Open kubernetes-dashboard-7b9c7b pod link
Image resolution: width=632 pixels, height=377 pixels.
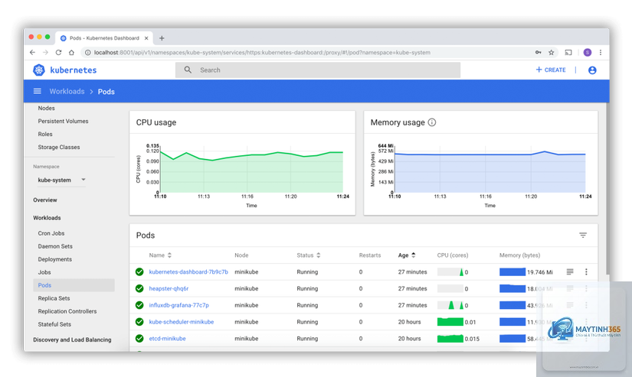click(x=188, y=272)
